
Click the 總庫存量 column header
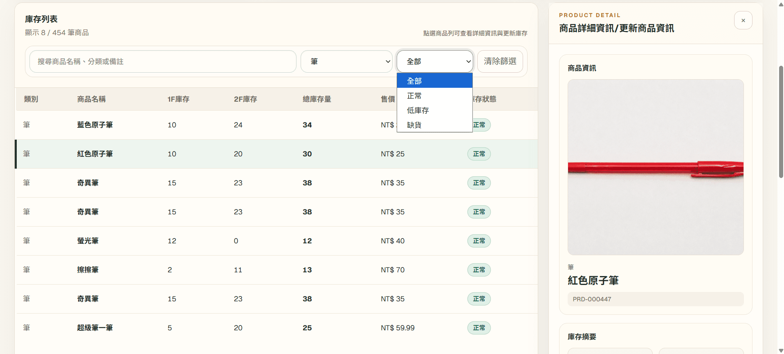317,99
